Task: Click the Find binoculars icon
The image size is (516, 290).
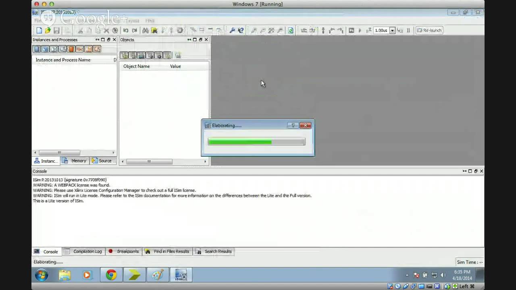Action: click(x=146, y=31)
